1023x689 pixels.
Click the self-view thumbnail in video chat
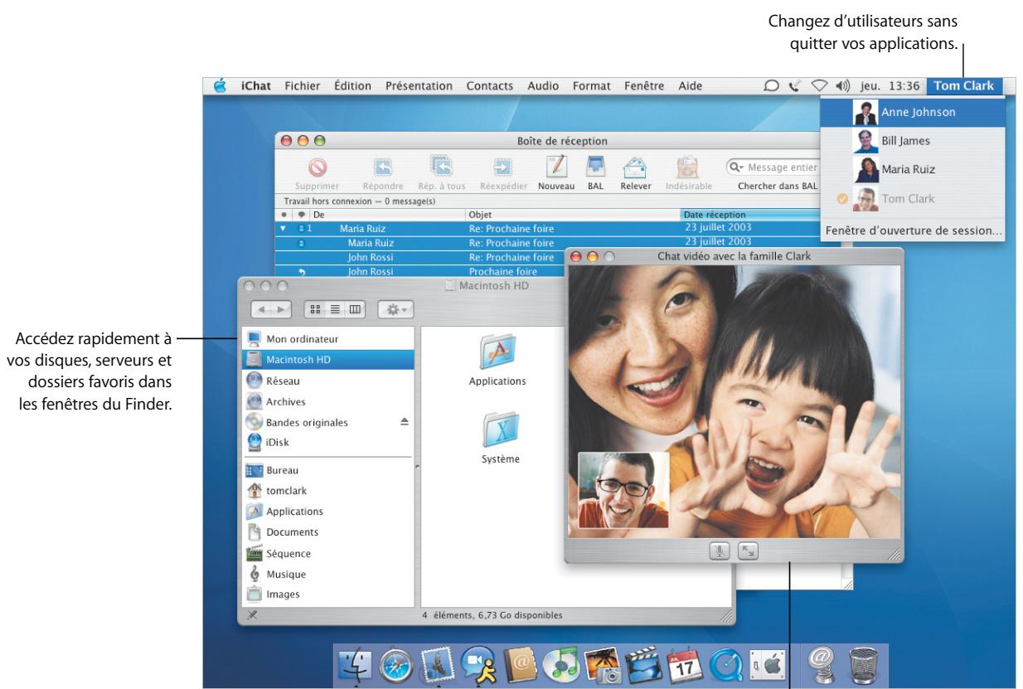[x=623, y=489]
